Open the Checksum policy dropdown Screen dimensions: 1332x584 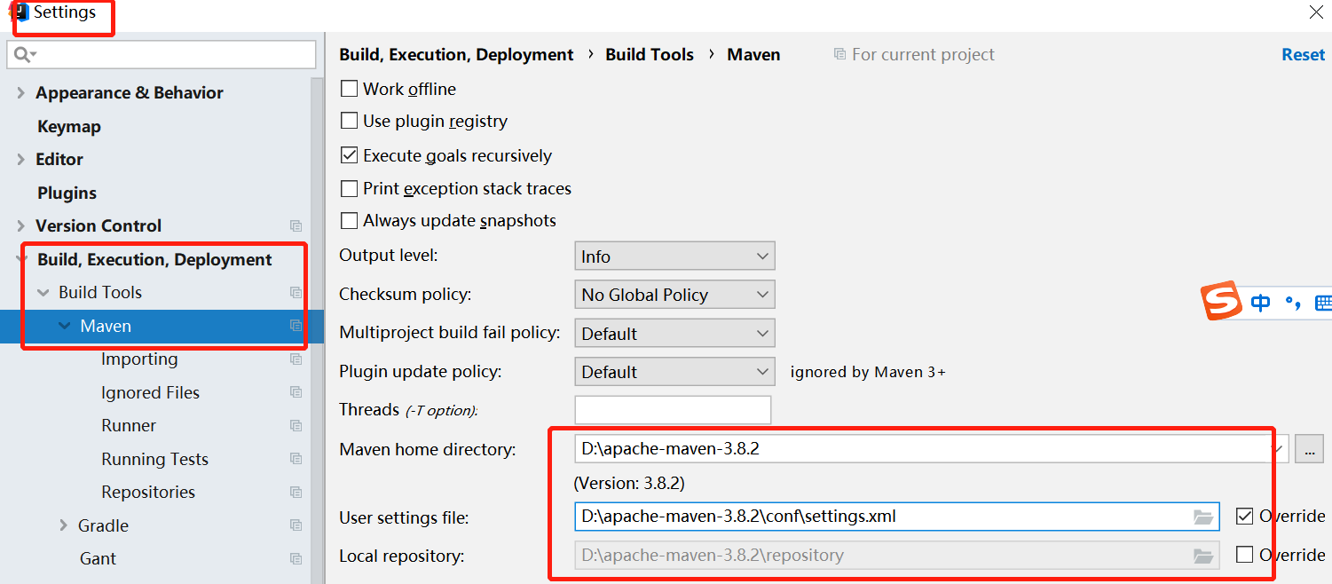coord(674,295)
